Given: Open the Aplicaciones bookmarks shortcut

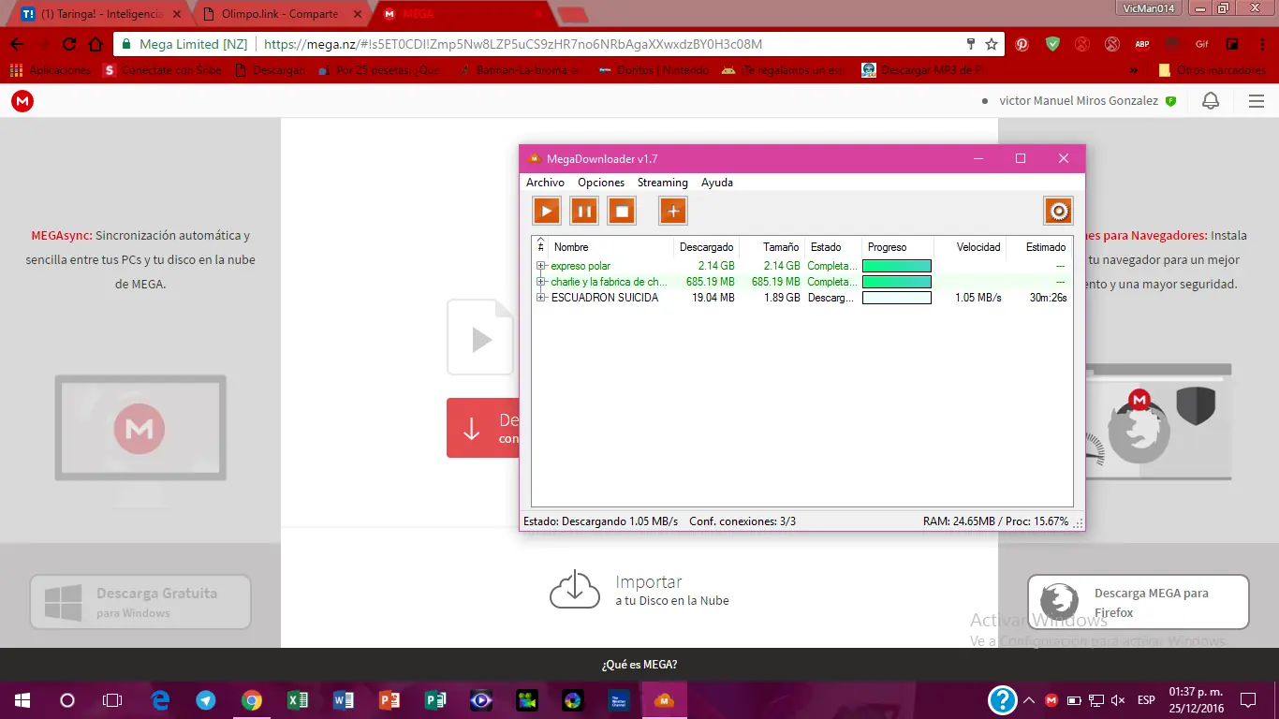Looking at the screenshot, I should pos(51,70).
